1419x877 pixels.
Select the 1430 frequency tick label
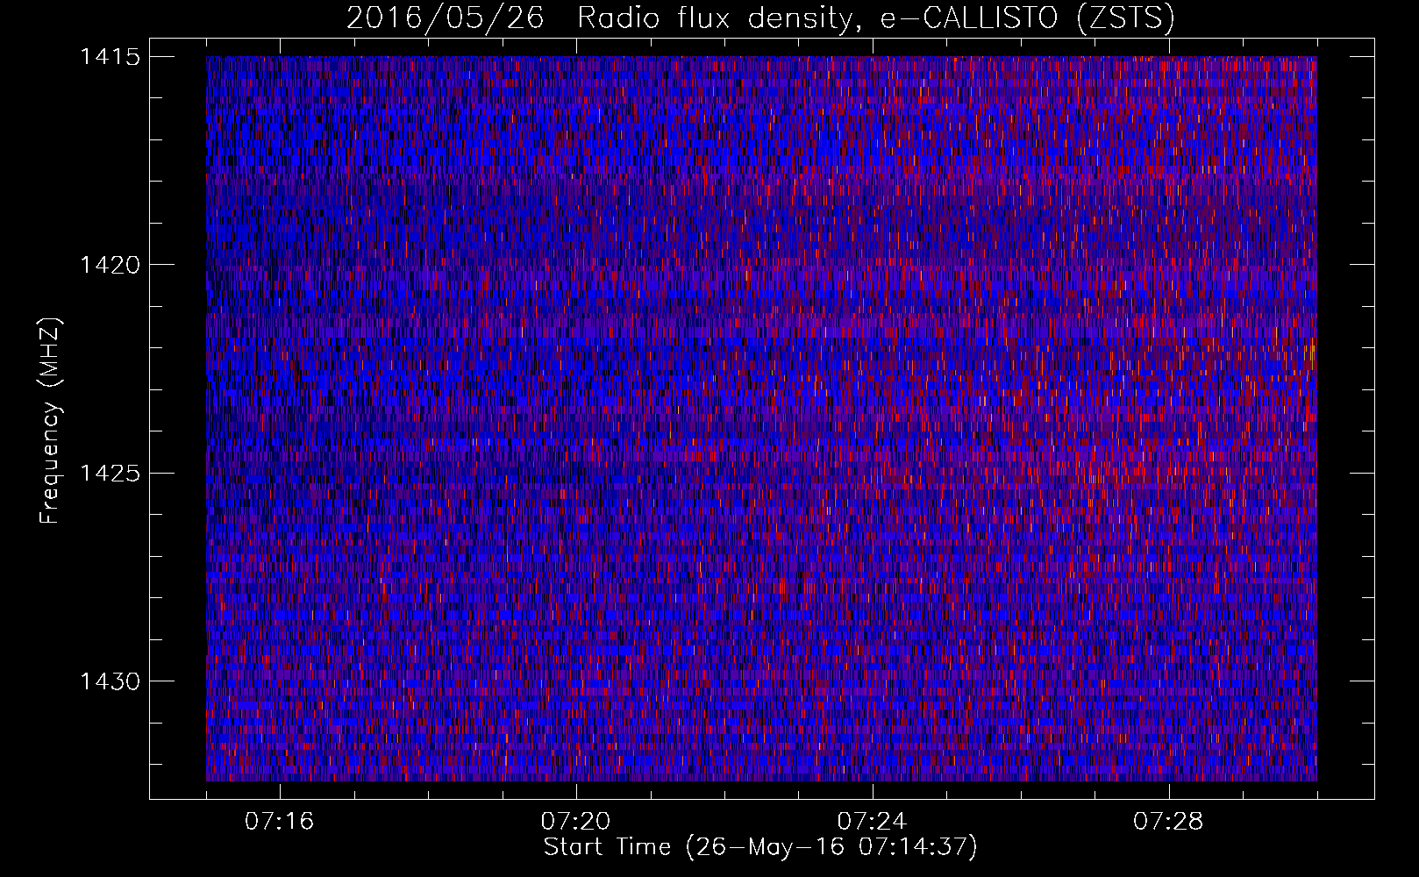tap(111, 681)
